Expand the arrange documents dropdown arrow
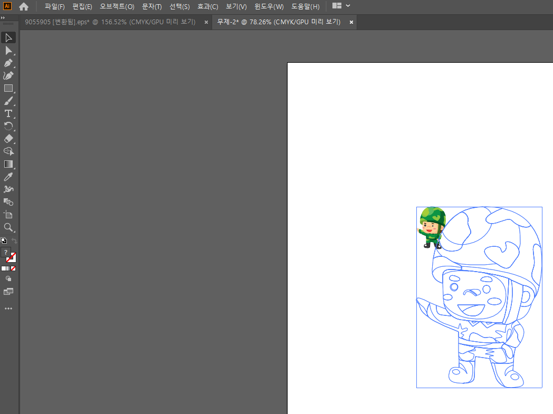This screenshot has width=553, height=414. [x=348, y=6]
